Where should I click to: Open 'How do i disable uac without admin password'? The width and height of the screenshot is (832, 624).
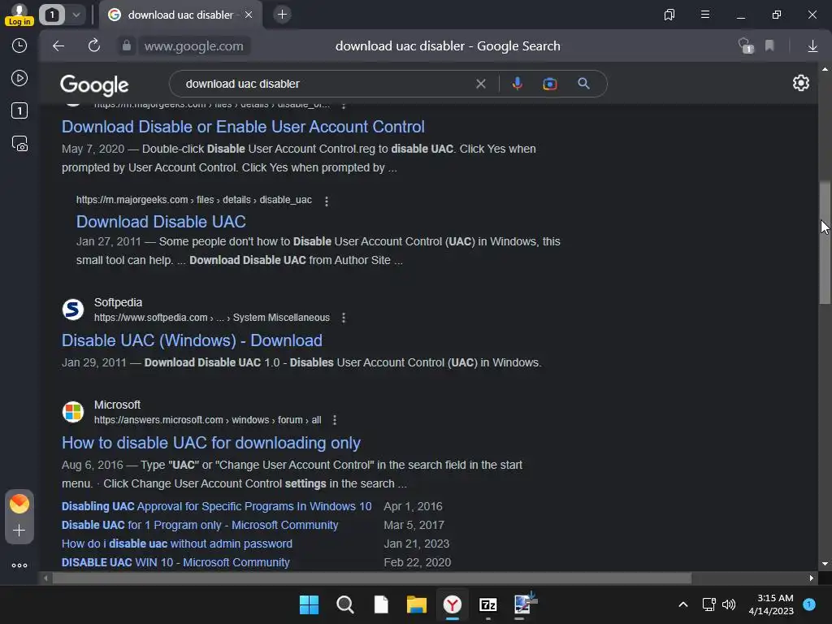(x=176, y=544)
